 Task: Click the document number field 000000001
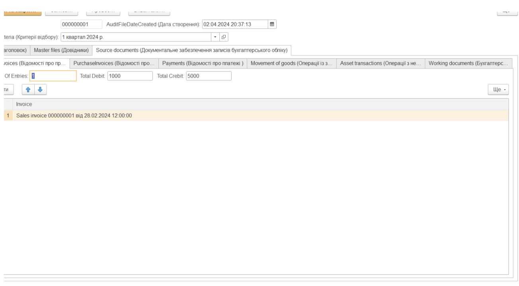point(81,24)
